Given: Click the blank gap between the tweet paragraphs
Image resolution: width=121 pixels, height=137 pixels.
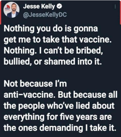Looking at the screenshot, I should click(60, 73).
